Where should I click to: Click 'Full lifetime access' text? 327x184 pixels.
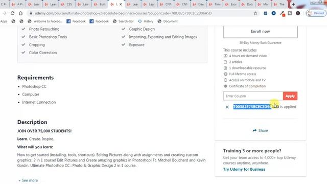point(243,74)
